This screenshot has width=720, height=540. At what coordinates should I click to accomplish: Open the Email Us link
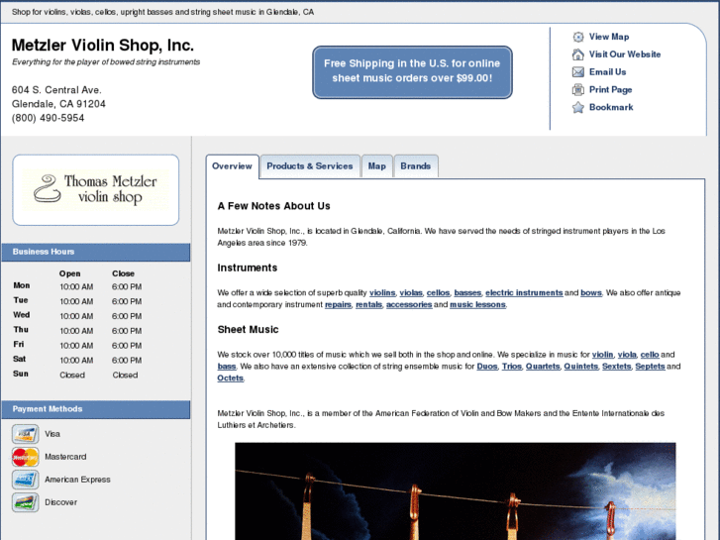[x=607, y=72]
